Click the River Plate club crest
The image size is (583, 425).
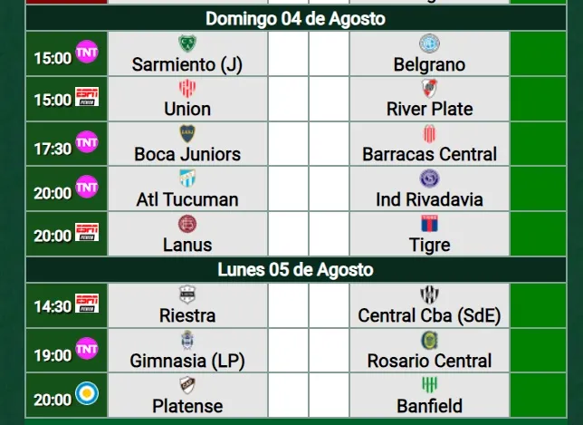pyautogui.click(x=429, y=88)
